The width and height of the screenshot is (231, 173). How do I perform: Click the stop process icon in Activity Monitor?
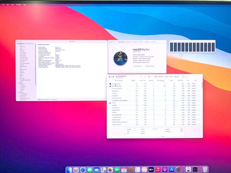(x=141, y=77)
